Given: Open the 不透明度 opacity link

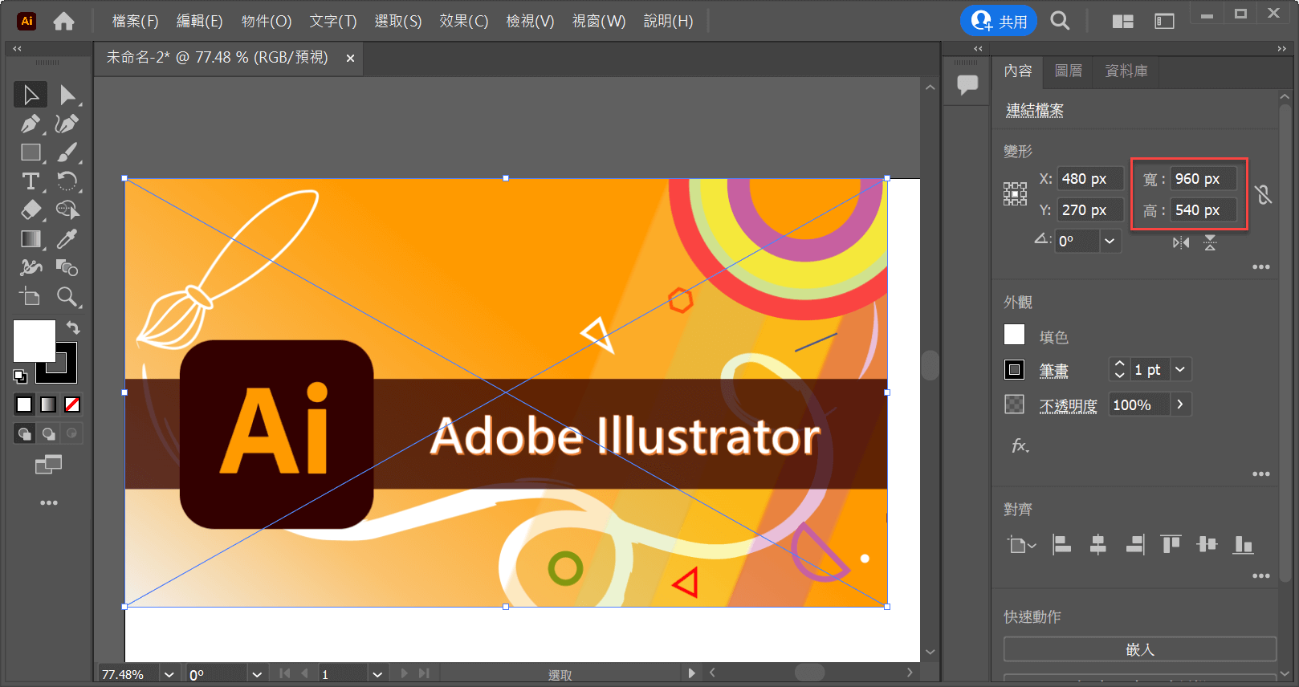Looking at the screenshot, I should point(1068,405).
